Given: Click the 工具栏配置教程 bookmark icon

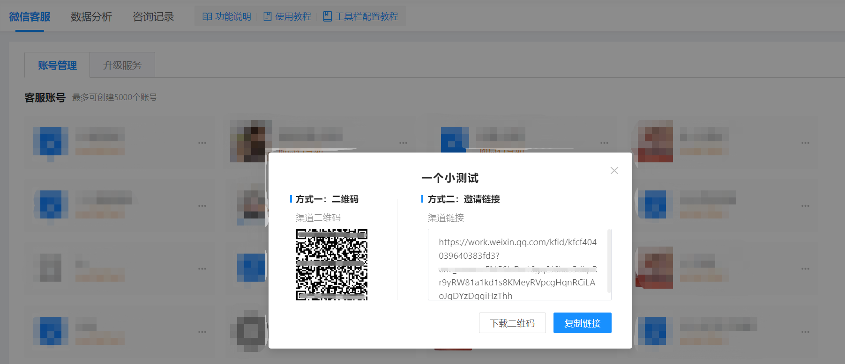Looking at the screenshot, I should [328, 16].
